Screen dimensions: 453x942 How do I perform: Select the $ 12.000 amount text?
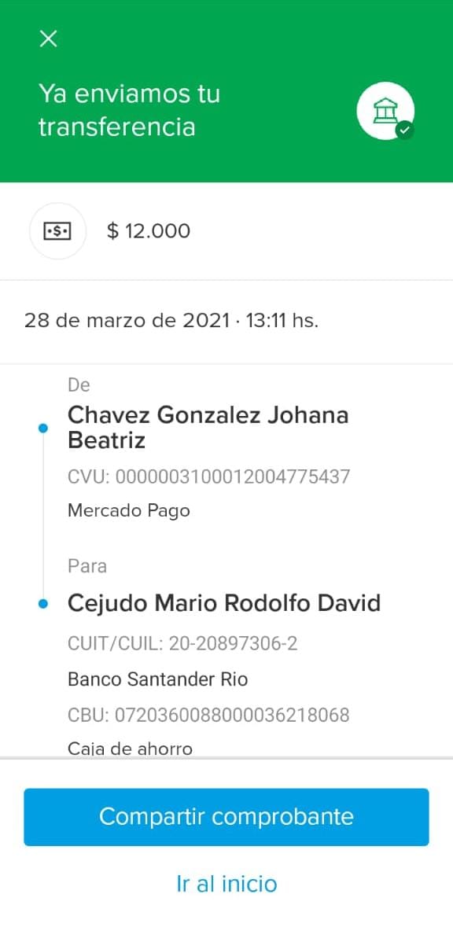coord(149,230)
